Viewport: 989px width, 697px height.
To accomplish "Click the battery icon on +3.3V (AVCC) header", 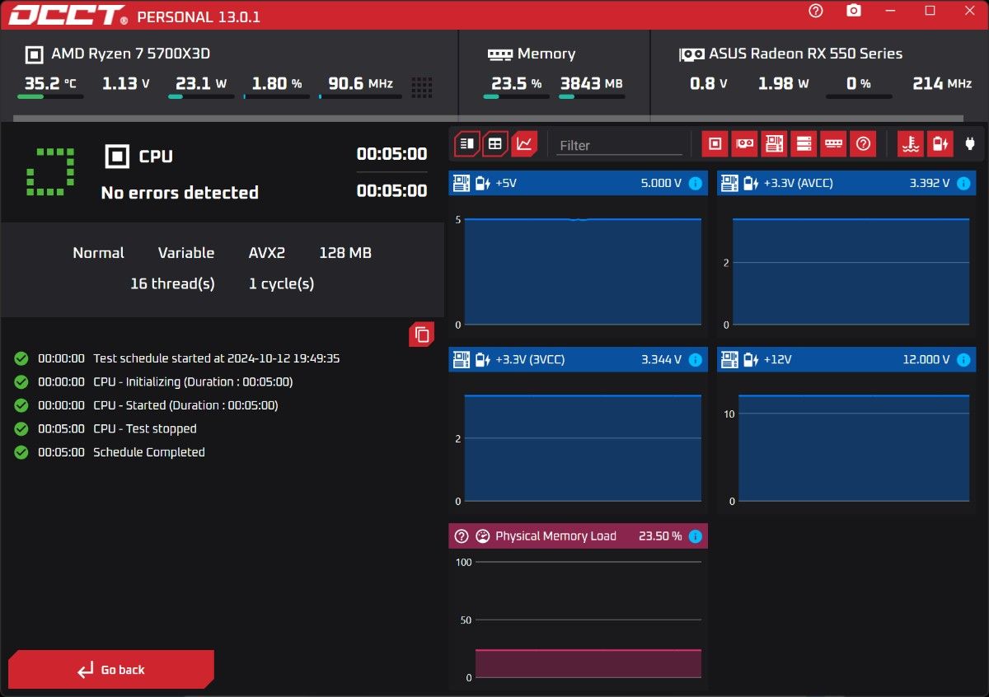I will pyautogui.click(x=751, y=183).
